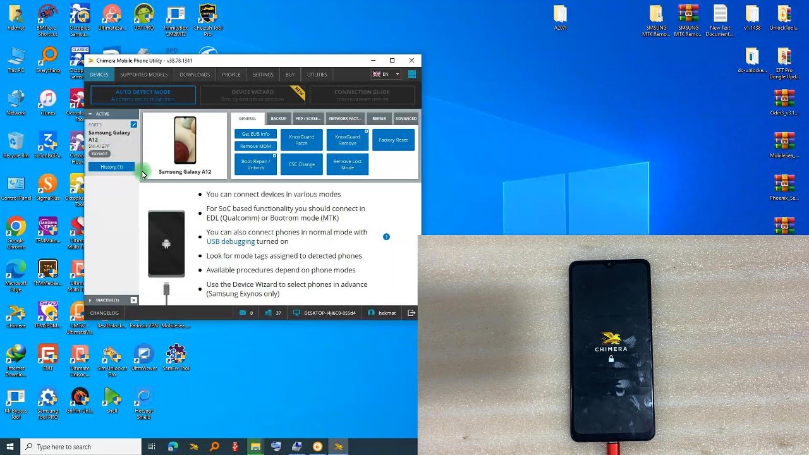Expand the INACTIVE (1) devices section
The width and height of the screenshot is (809, 455).
90,300
